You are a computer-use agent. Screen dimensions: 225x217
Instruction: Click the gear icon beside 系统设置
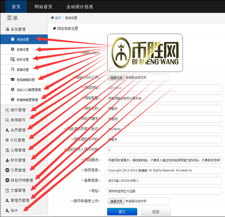click(13, 39)
